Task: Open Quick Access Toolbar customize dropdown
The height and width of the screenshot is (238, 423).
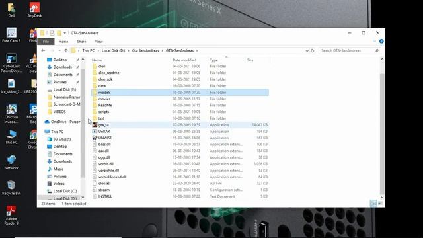Action: tap(65, 33)
